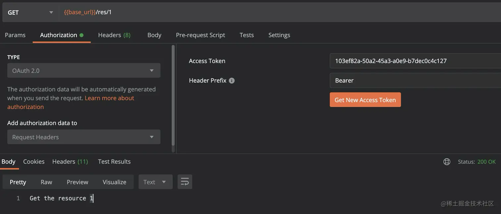Open the Tests tab

(x=247, y=35)
